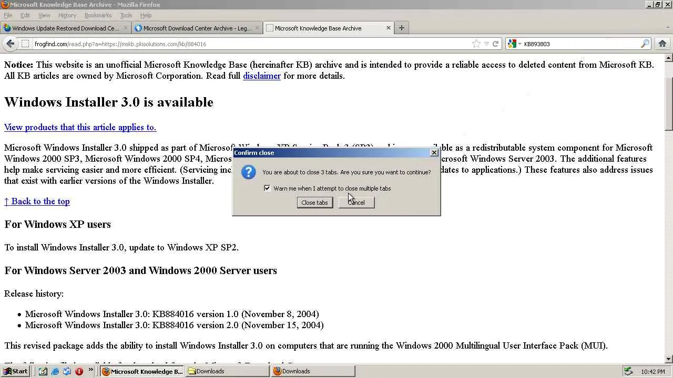
Task: Select the Microsoft Knowledge Base Archive tab
Action: [x=329, y=28]
